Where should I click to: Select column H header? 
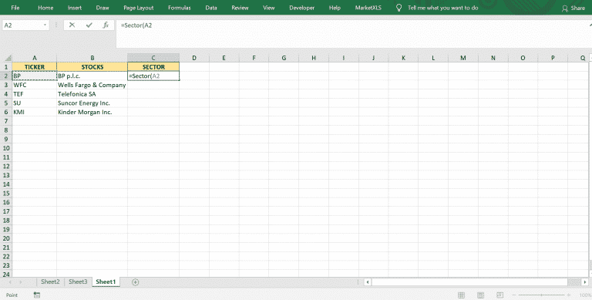coord(314,58)
